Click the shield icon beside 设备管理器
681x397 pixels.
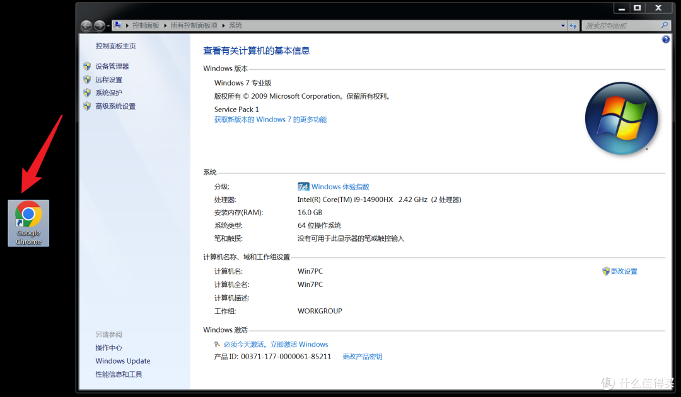pos(87,66)
